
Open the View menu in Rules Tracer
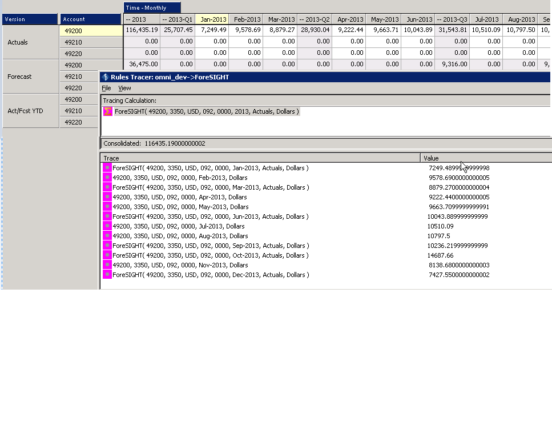124,88
